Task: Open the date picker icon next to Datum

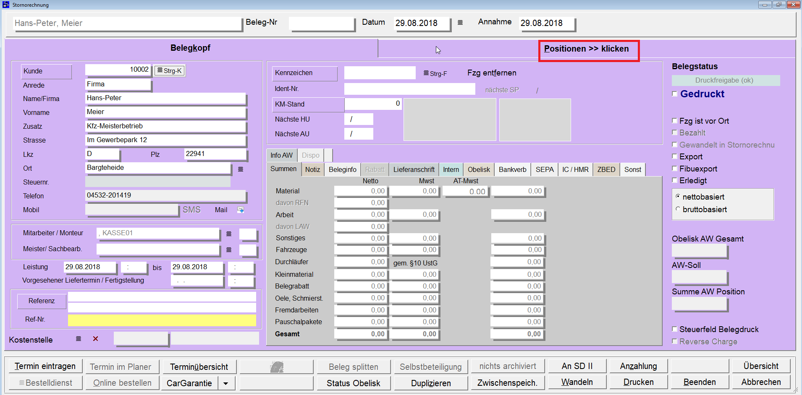Action: (x=460, y=23)
